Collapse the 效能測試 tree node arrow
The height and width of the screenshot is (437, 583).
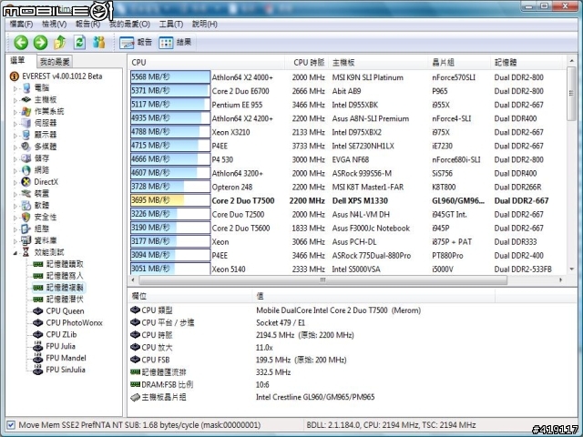15,253
